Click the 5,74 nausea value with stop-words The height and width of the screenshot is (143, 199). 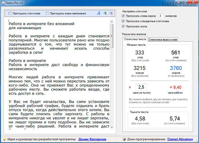(x=175, y=119)
